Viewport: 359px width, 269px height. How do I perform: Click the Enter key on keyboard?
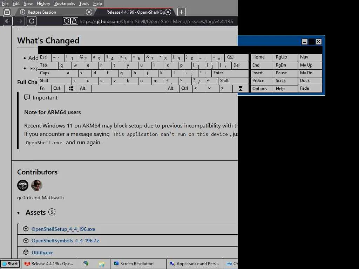tap(230, 73)
